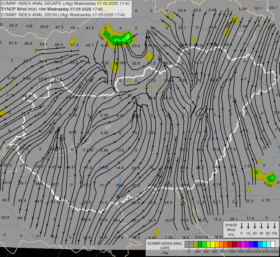The height and width of the screenshot is (257, 280).
Task: Click the CAPE value 9.69
Action: (27, 78)
